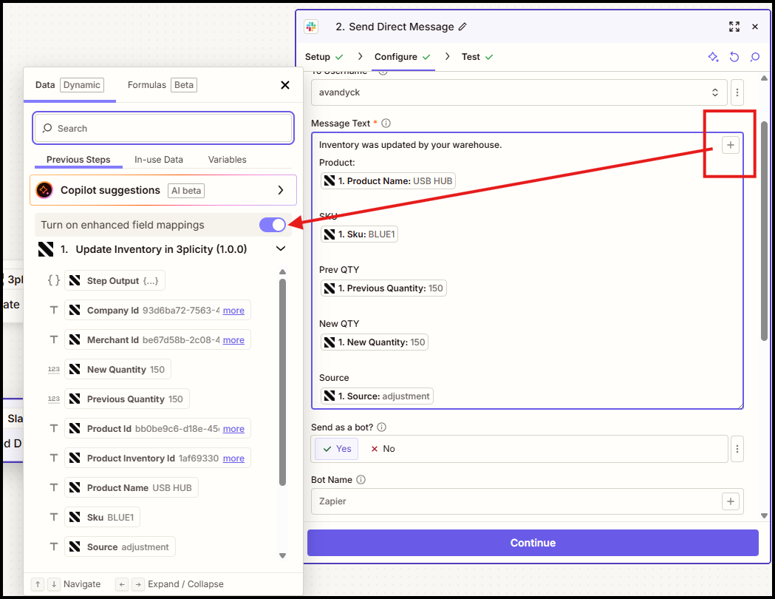The image size is (775, 599).
Task: Insert the Source adjustment field
Action: point(120,547)
